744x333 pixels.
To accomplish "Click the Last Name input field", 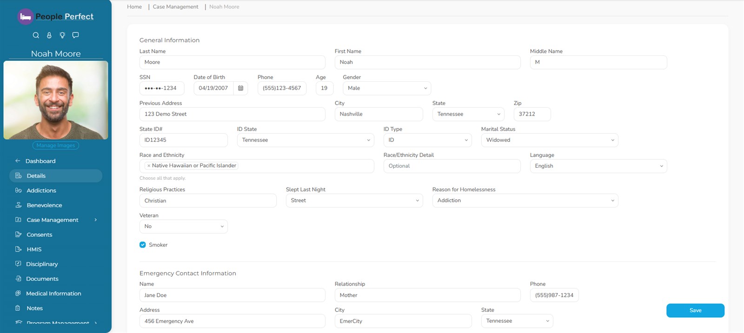I will point(232,62).
